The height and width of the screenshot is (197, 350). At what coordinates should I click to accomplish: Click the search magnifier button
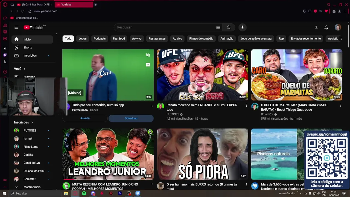(229, 27)
